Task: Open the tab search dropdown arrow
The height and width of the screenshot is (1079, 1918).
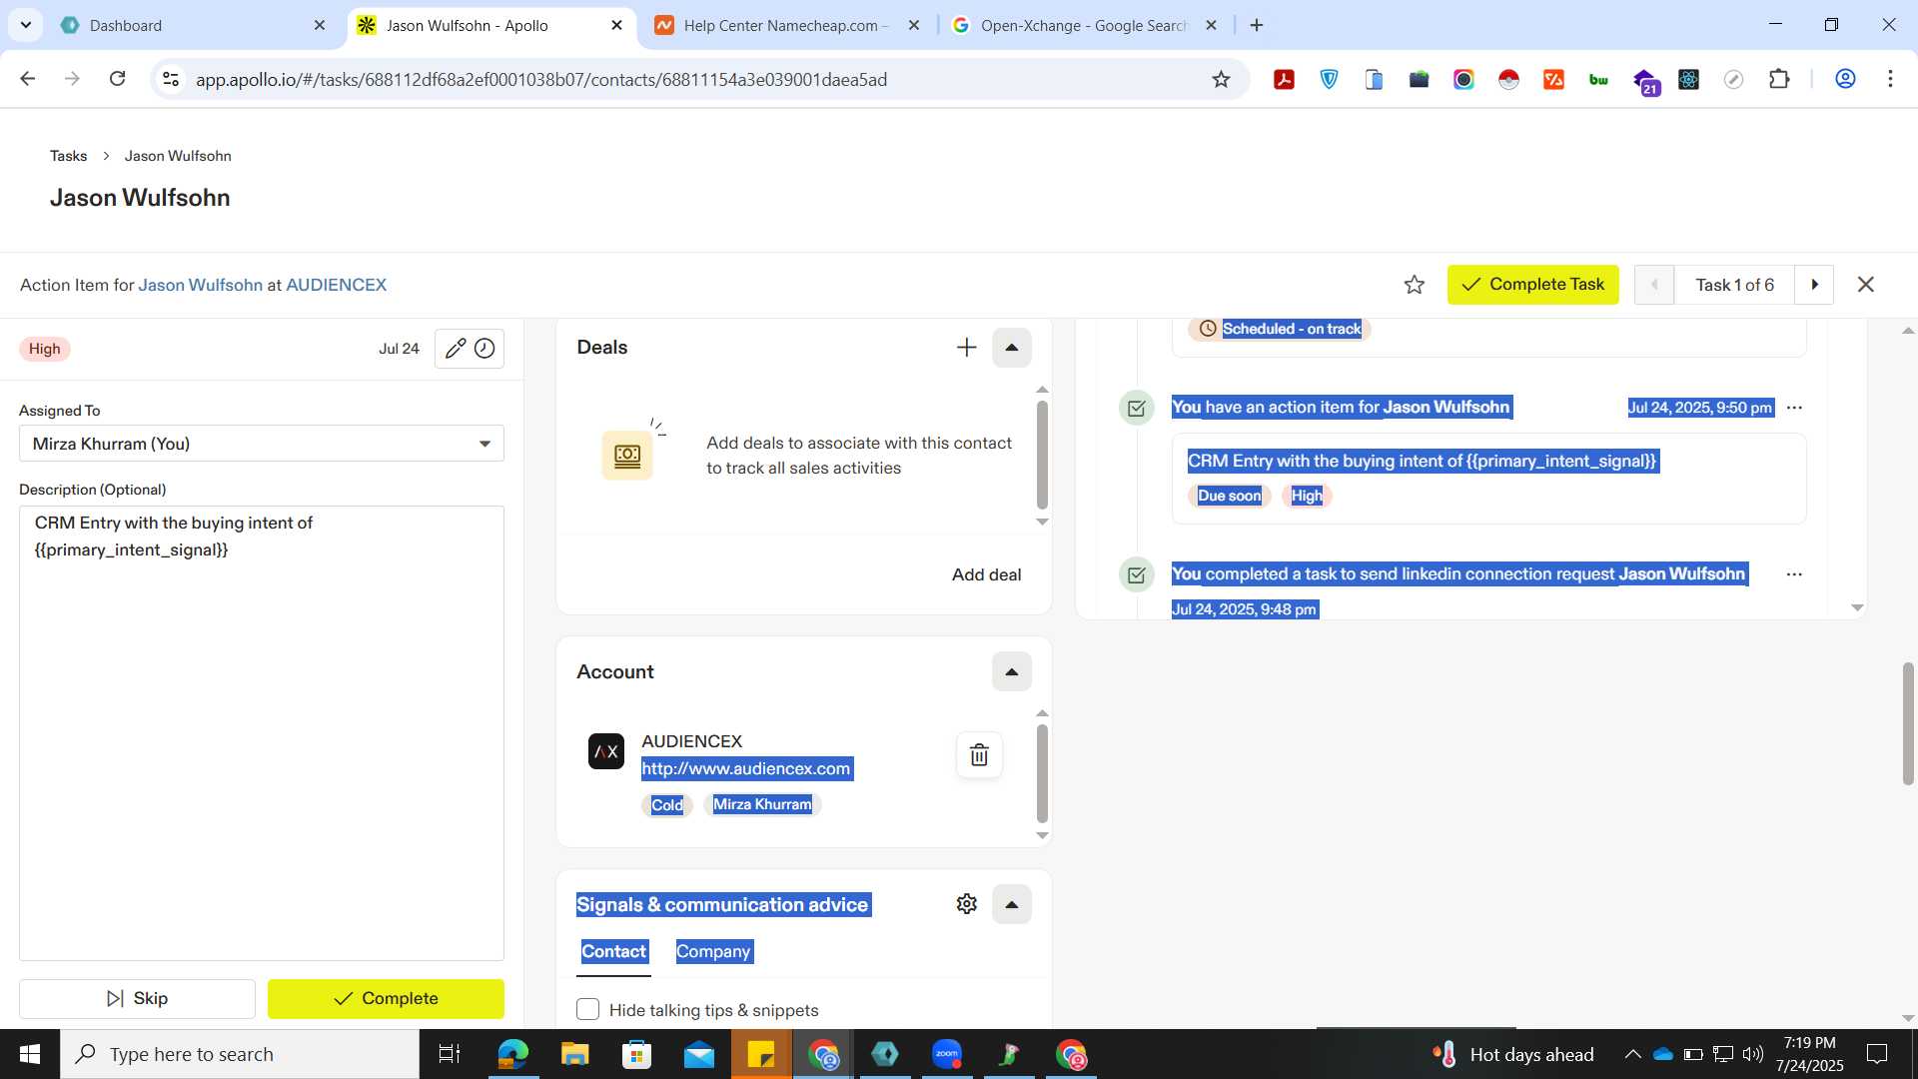Action: pyautogui.click(x=25, y=26)
